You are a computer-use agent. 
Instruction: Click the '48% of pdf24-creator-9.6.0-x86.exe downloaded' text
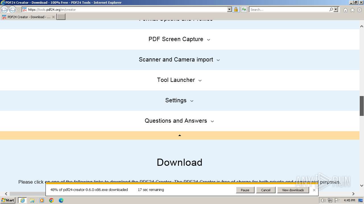click(89, 190)
